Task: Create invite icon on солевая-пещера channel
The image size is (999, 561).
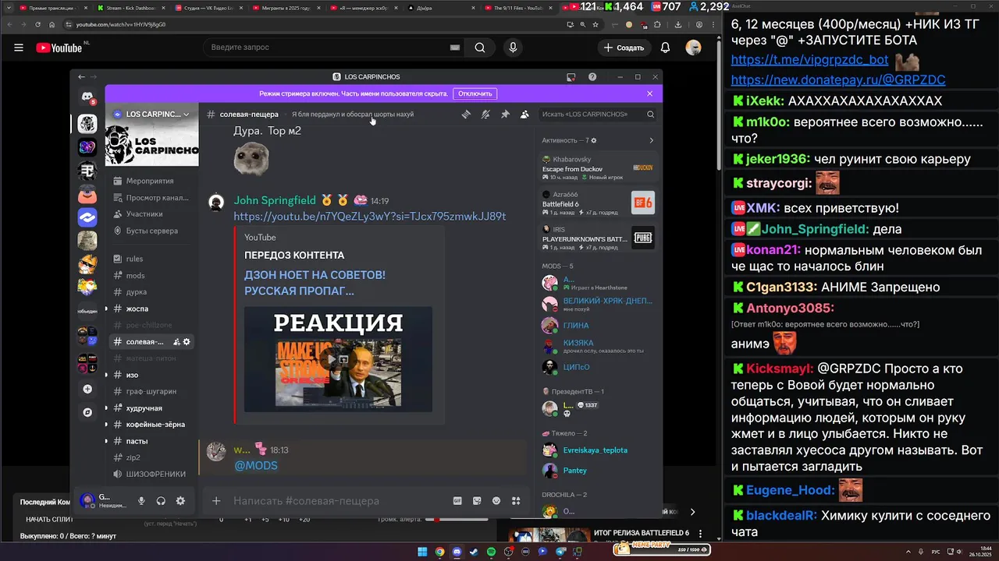Action: 176,341
